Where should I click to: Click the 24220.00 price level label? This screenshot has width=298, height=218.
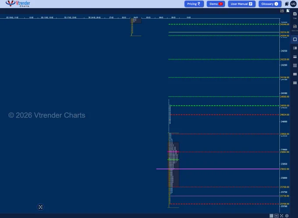coord(285,60)
